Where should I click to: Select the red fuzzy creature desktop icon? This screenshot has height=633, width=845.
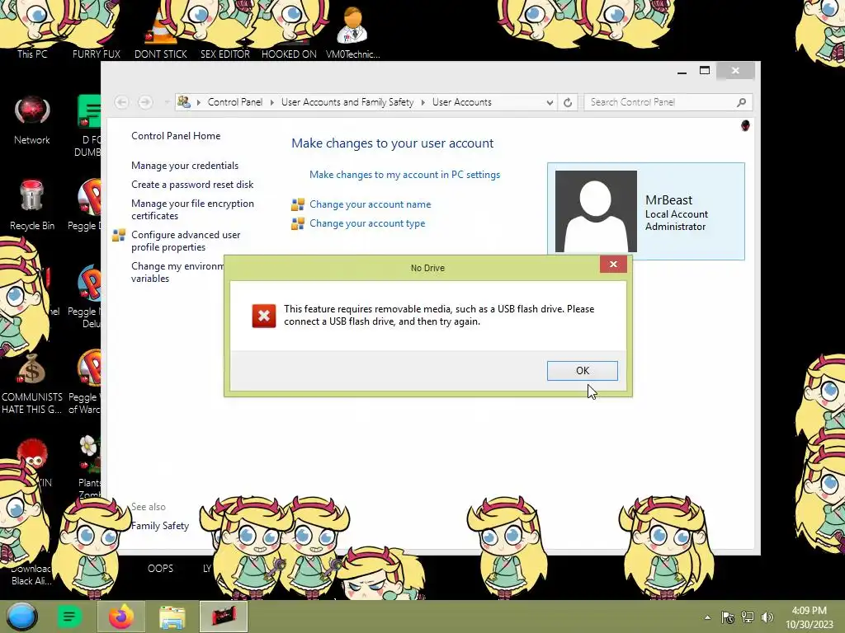point(32,453)
